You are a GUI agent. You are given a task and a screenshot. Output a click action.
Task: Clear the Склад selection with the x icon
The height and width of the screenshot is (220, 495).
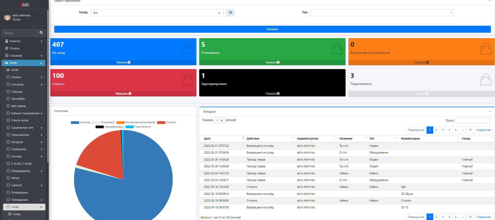click(219, 13)
